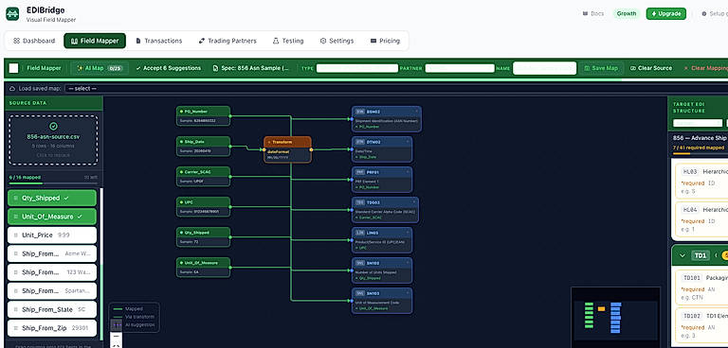Open the Dashboard tab
Screen dimensions: 728x348
tap(34, 41)
